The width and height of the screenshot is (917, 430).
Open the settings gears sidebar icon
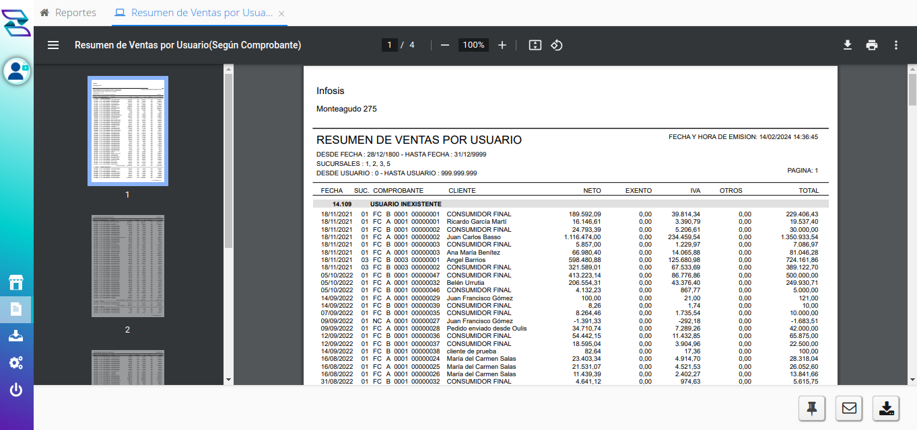click(x=16, y=363)
